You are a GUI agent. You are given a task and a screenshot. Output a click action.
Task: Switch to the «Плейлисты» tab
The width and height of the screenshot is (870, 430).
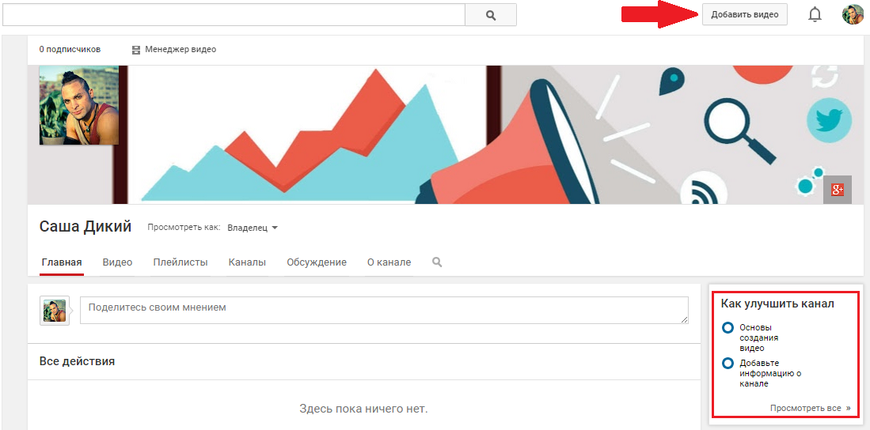coord(180,262)
